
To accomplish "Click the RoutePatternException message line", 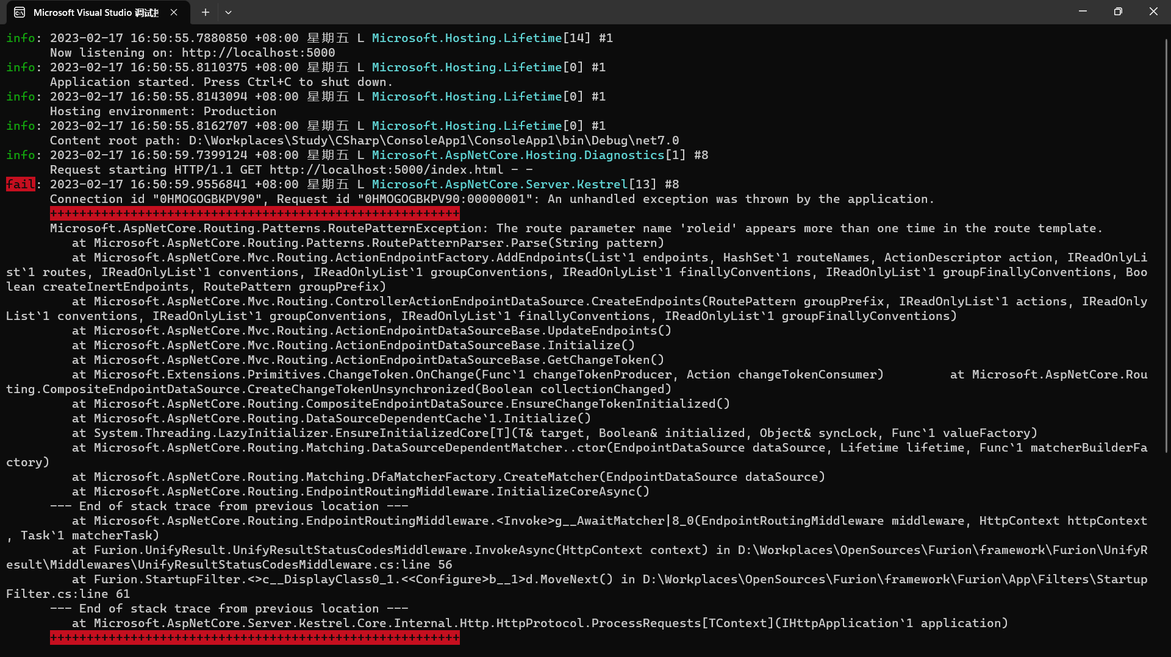I will point(576,228).
